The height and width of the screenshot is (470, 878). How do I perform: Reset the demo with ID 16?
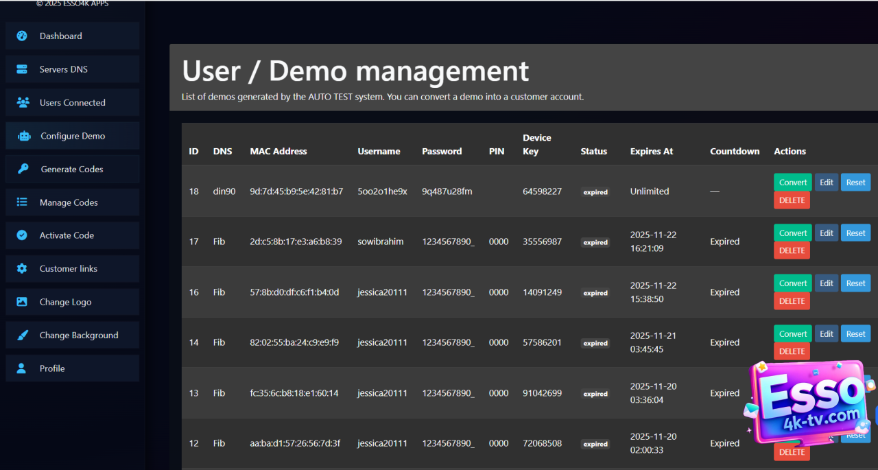[855, 283]
